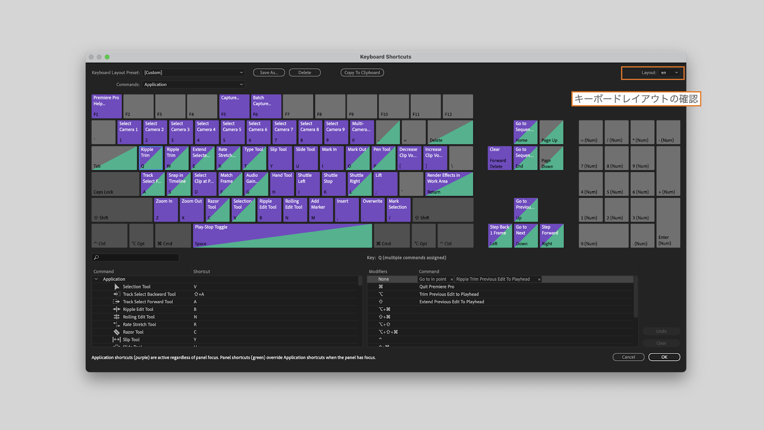Viewport: 764px width, 430px height.
Task: Select the Clear Forward Delete key
Action: point(500,158)
